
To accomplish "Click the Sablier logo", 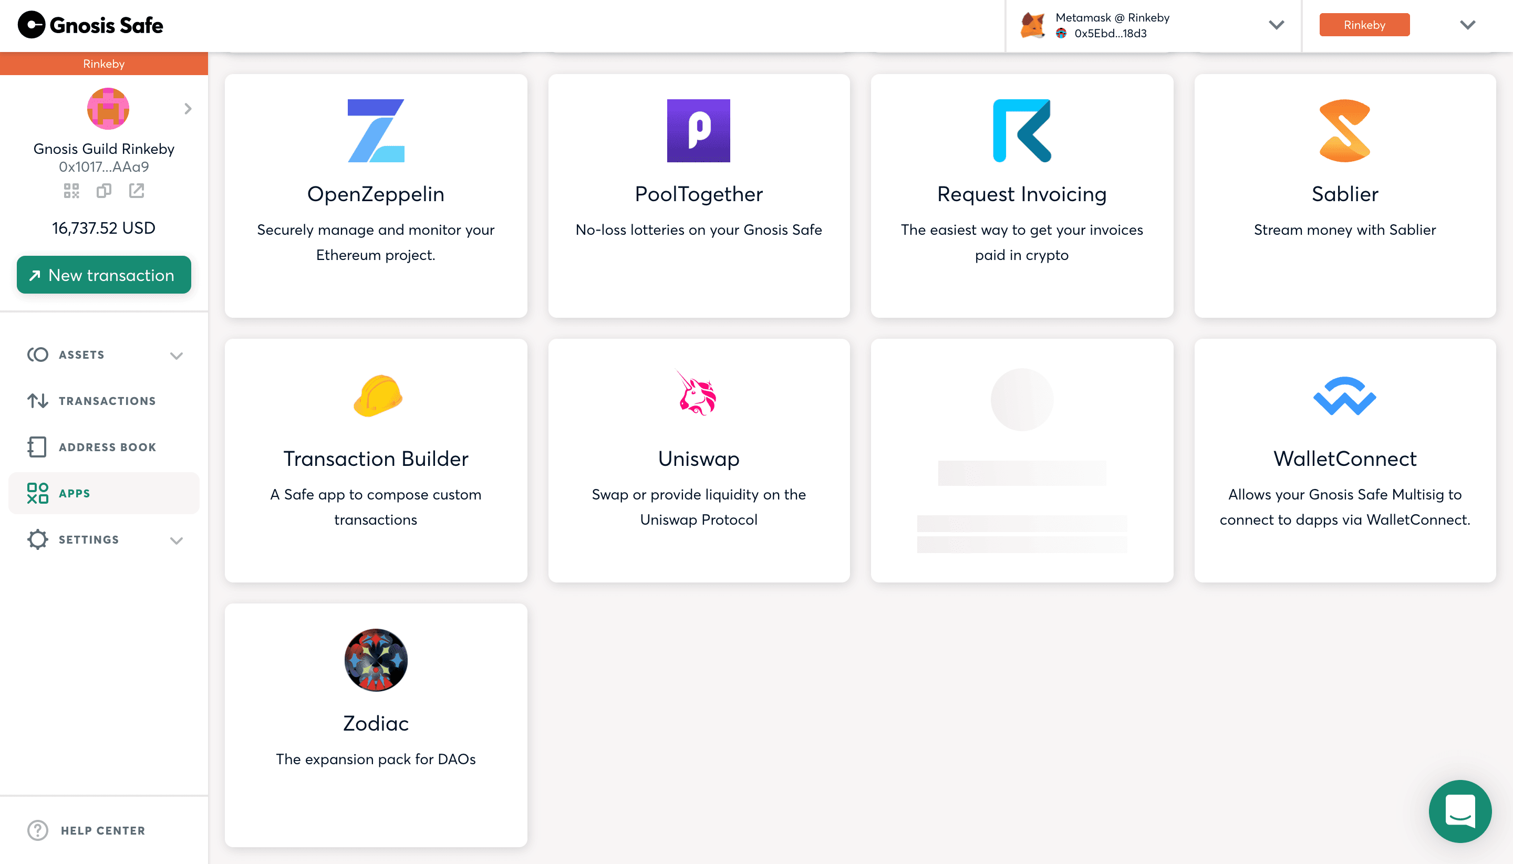I will tap(1344, 131).
